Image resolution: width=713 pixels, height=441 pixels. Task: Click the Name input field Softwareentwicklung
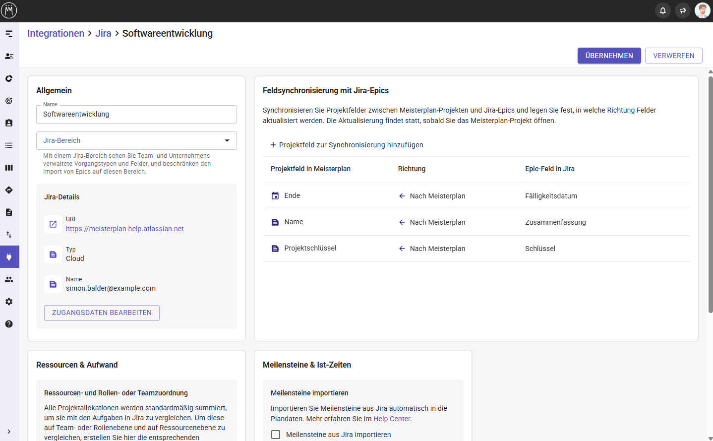click(136, 114)
